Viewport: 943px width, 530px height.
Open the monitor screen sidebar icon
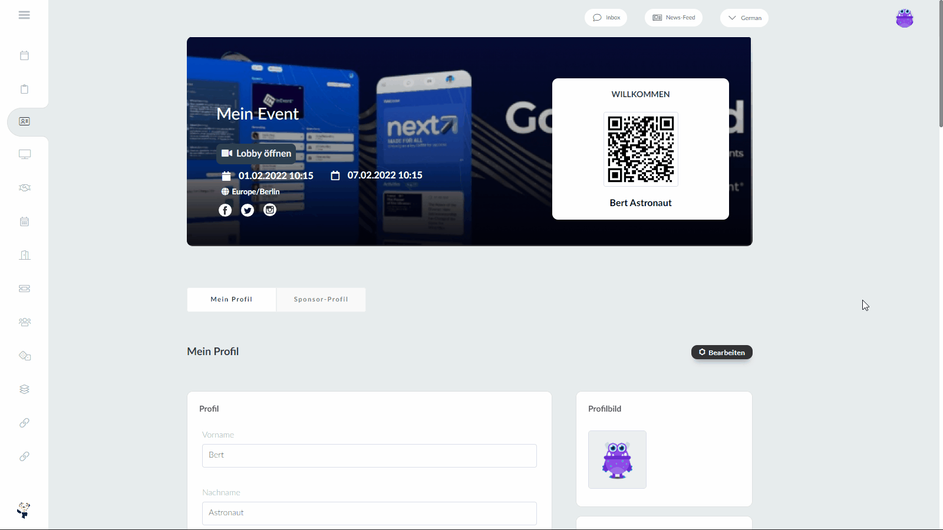point(24,154)
